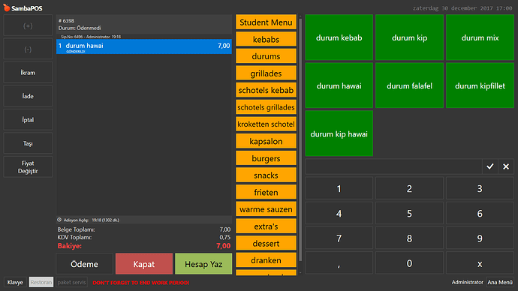Click ticket number # 6398 header
The image size is (518, 291).
point(66,20)
